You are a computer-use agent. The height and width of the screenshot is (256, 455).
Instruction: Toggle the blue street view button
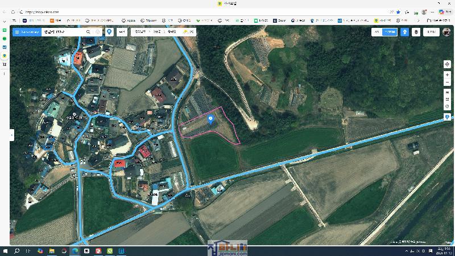404,32
